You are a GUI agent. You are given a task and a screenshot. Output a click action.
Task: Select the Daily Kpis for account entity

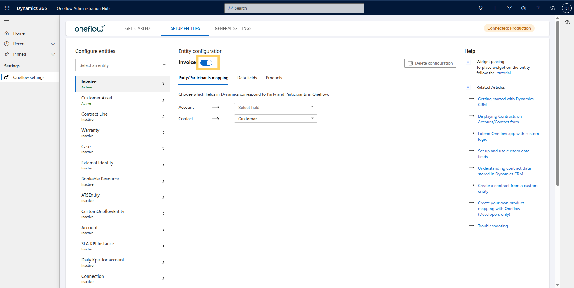123,262
